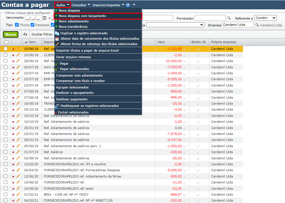Click red X on the 04/02/21 row

tap(13, 201)
